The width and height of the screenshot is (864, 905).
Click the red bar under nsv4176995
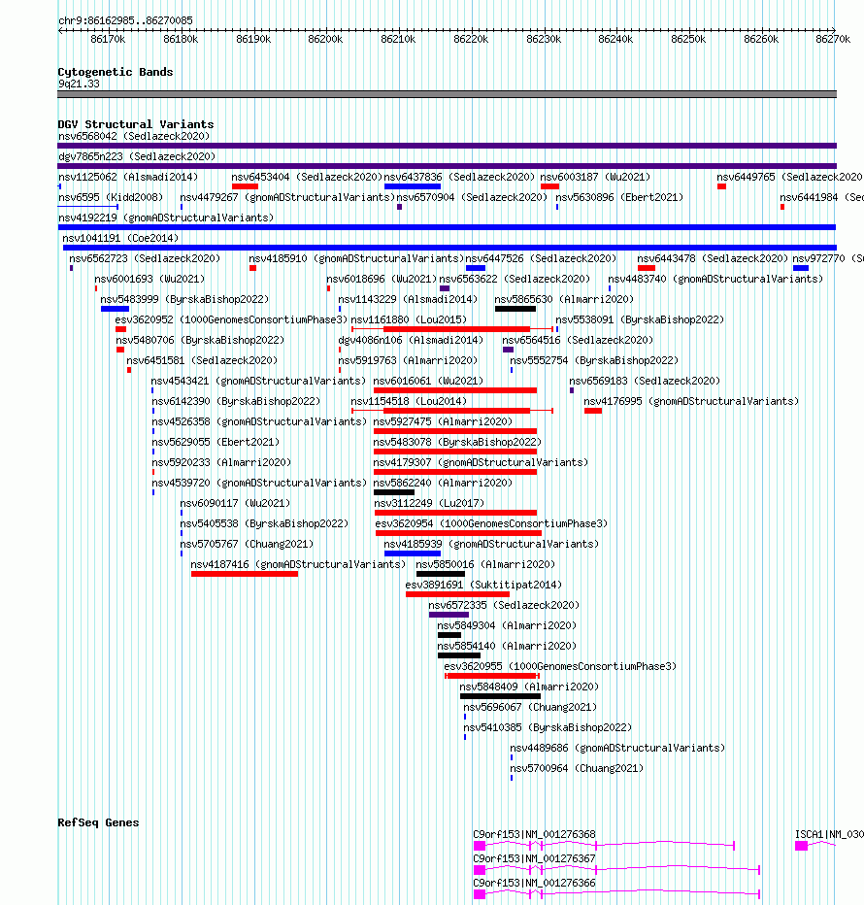tap(593, 411)
